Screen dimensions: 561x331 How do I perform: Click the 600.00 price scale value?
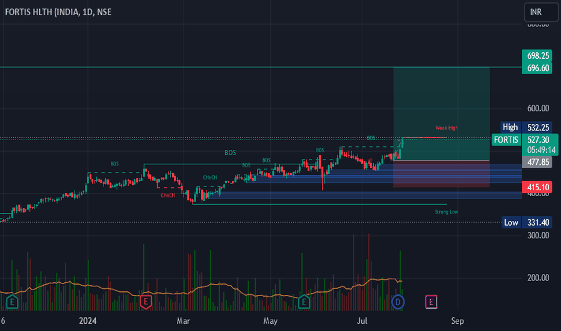538,108
